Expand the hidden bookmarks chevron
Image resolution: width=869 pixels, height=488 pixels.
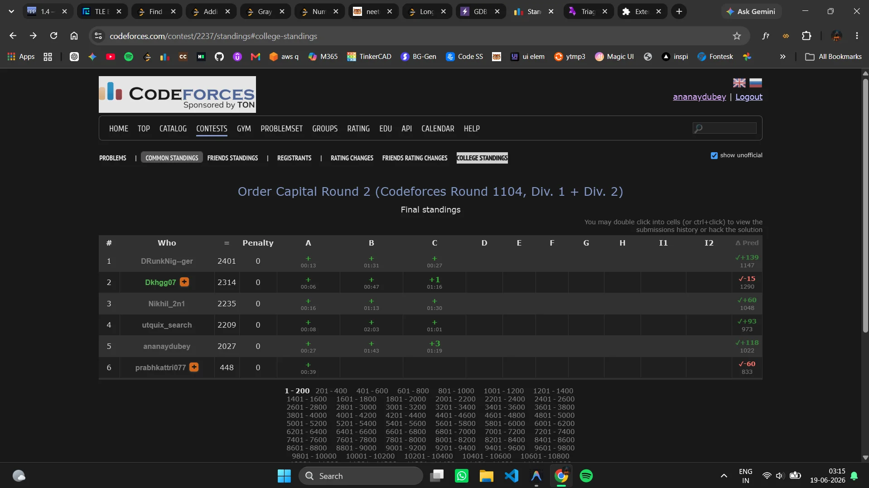pos(782,57)
